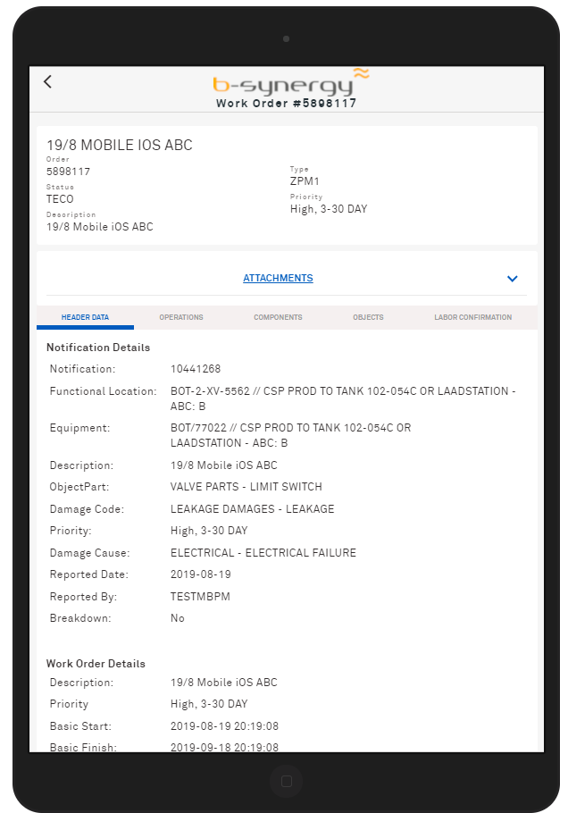568x813 pixels.
Task: Select the Header Data tab
Action: 85,317
